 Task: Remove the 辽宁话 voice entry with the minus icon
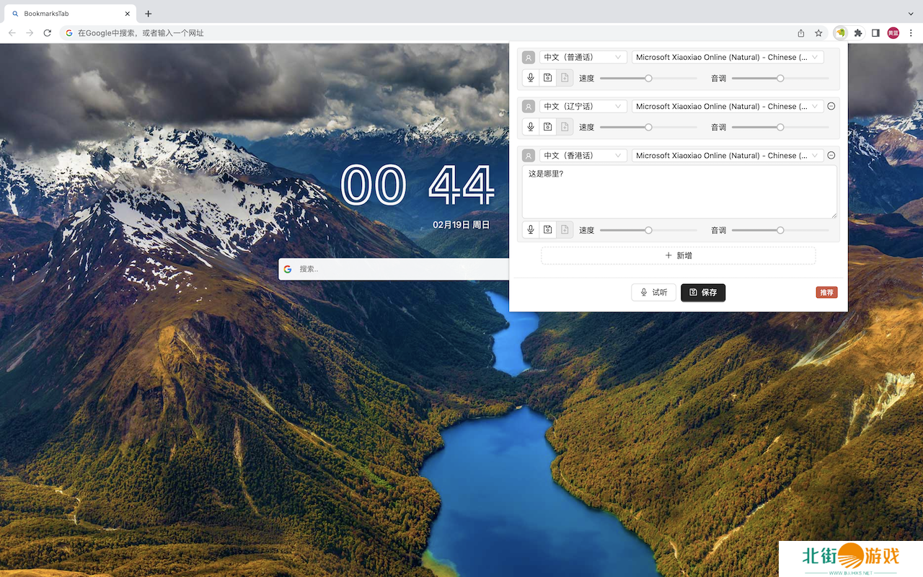pos(831,106)
